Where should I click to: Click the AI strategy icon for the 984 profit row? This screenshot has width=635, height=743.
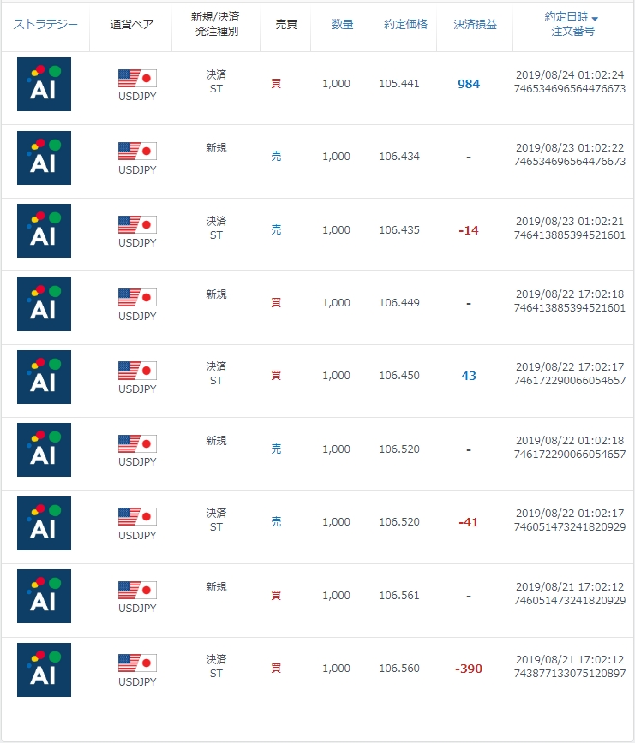pos(44,84)
